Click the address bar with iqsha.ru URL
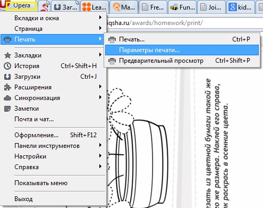 184,23
